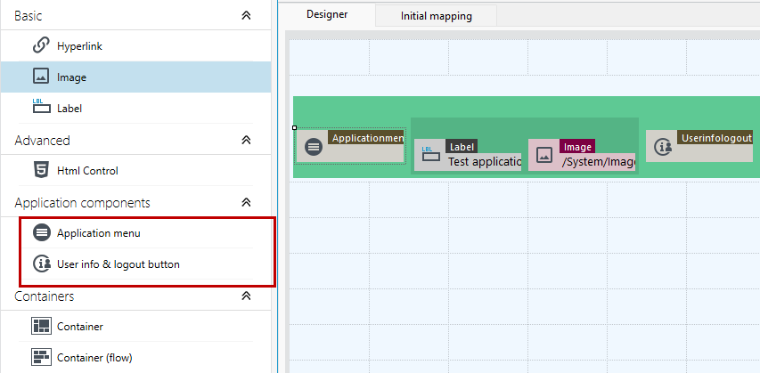Click the Html Control HTML5 icon
The width and height of the screenshot is (760, 373).
pos(41,171)
